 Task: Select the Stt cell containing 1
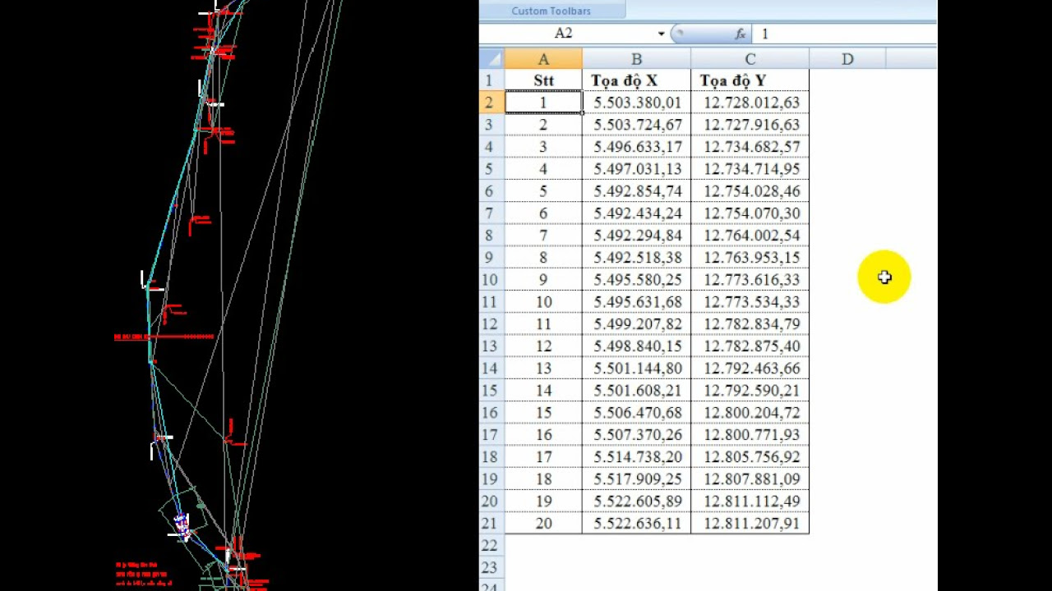[x=543, y=103]
